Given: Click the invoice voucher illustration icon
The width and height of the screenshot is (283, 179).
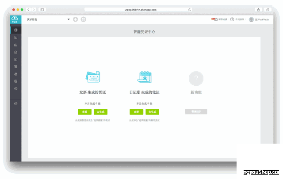Looking at the screenshot, I should [x=93, y=77].
